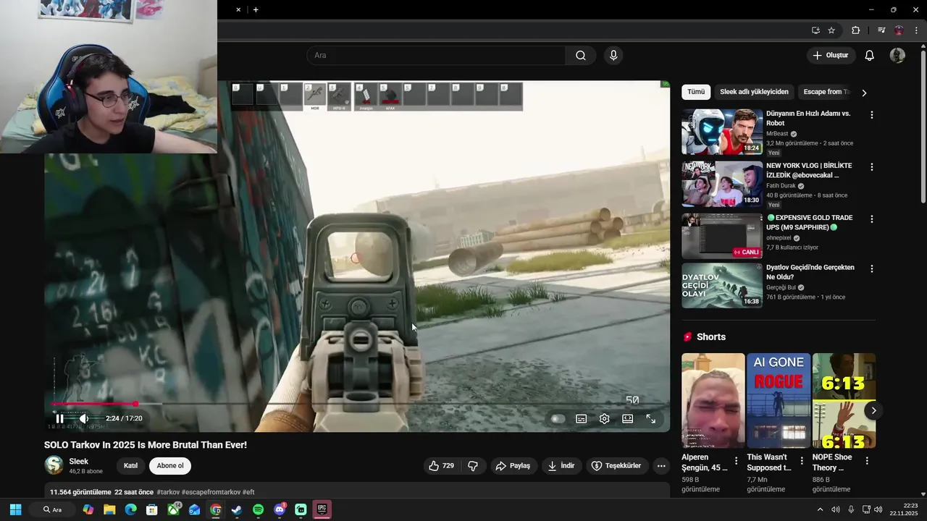Seek on the video progress bar
This screenshot has height=521, width=927.
click(357, 404)
